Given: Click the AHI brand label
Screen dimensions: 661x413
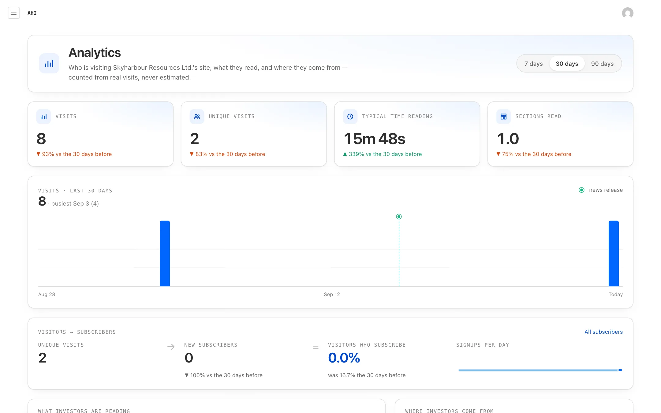Looking at the screenshot, I should pyautogui.click(x=32, y=13).
